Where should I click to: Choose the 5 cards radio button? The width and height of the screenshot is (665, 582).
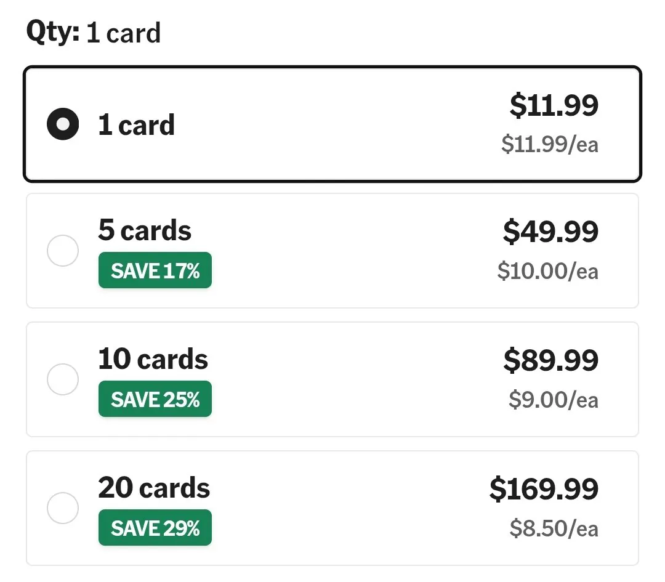click(x=63, y=251)
